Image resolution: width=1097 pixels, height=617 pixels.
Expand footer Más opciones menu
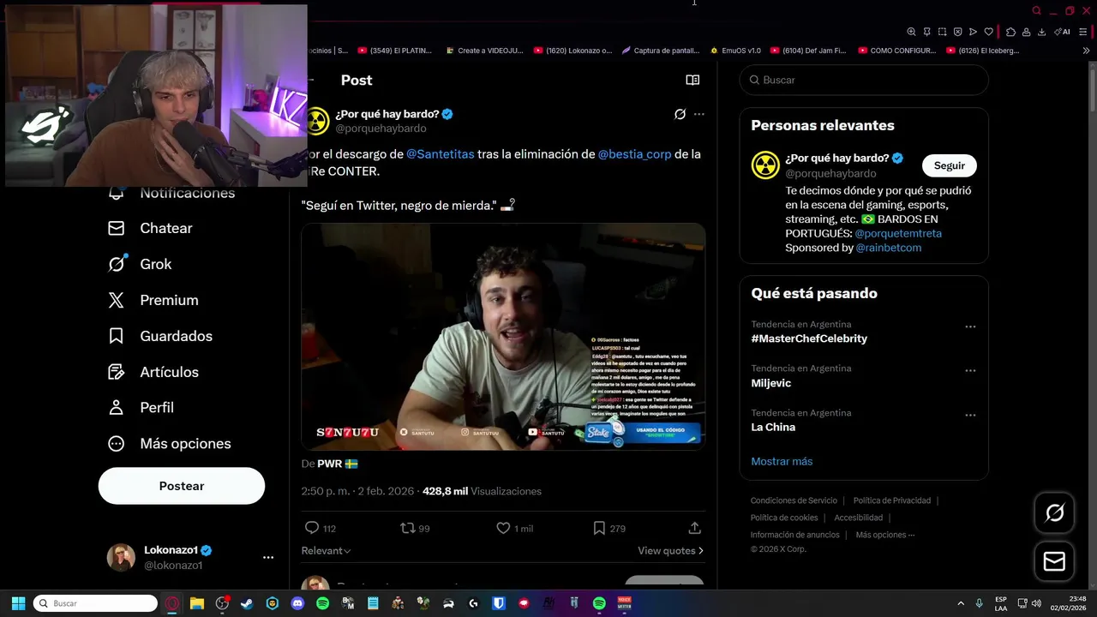click(885, 535)
